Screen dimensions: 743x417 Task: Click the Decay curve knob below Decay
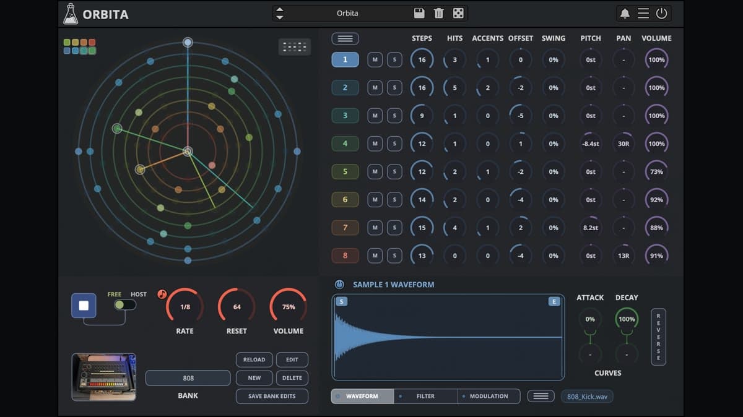pyautogui.click(x=627, y=355)
